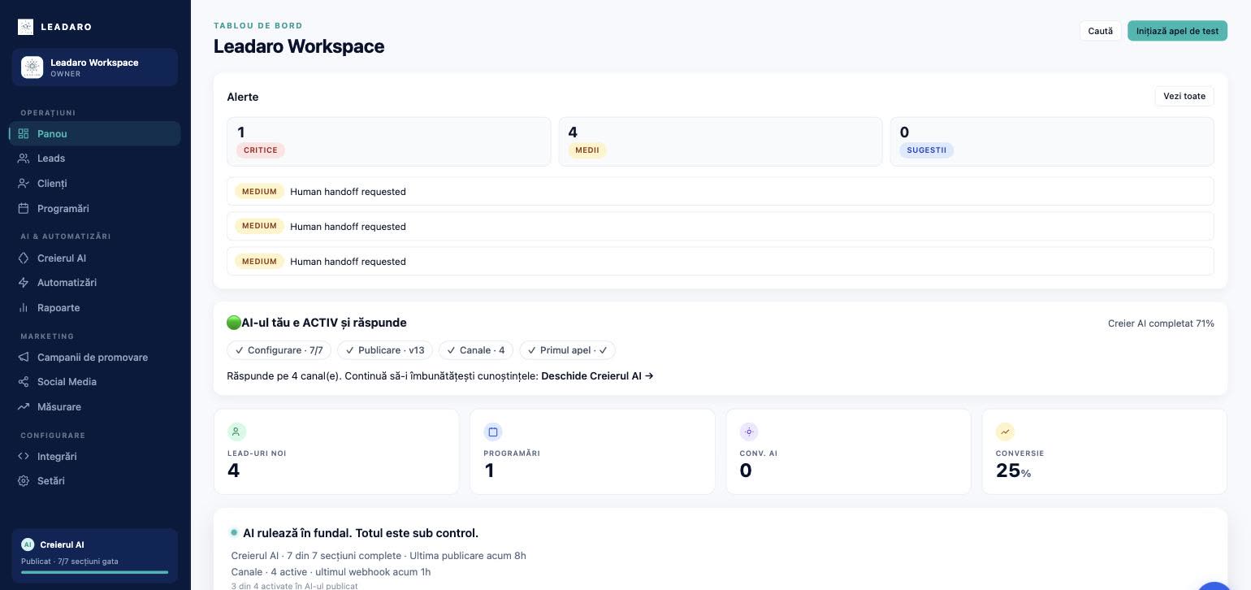Click the Integrări code brackets icon

(x=24, y=457)
